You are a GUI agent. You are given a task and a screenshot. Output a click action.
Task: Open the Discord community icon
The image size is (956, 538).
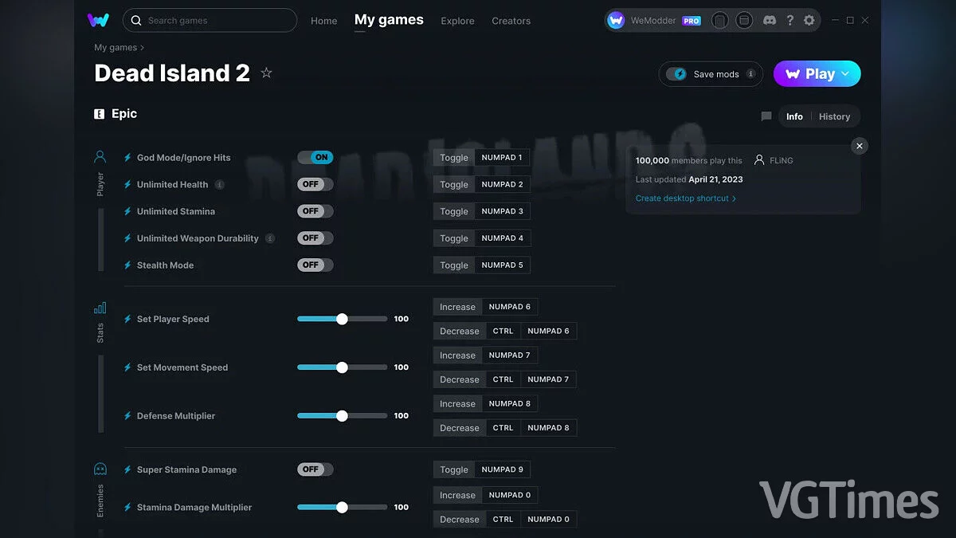click(769, 21)
